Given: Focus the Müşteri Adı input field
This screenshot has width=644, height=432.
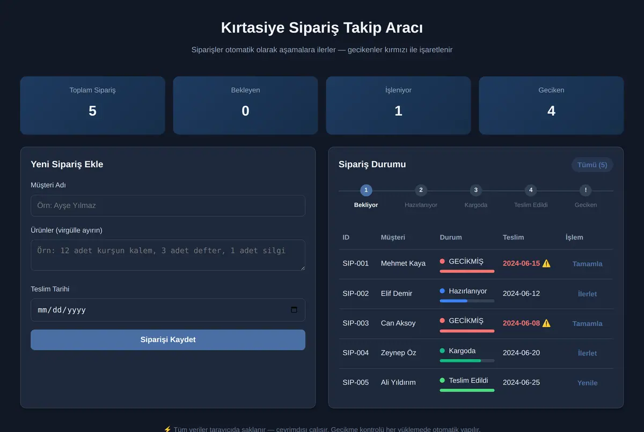Looking at the screenshot, I should tap(168, 206).
